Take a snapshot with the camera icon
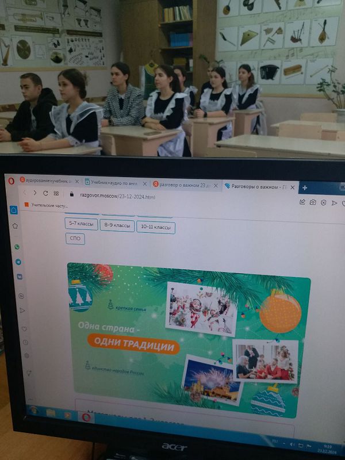 point(313,202)
